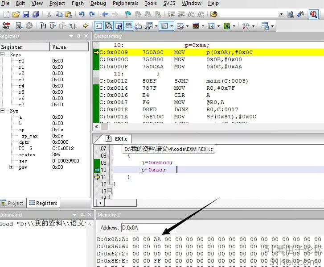
Task: Close the Registers panel
Action: 86,36
